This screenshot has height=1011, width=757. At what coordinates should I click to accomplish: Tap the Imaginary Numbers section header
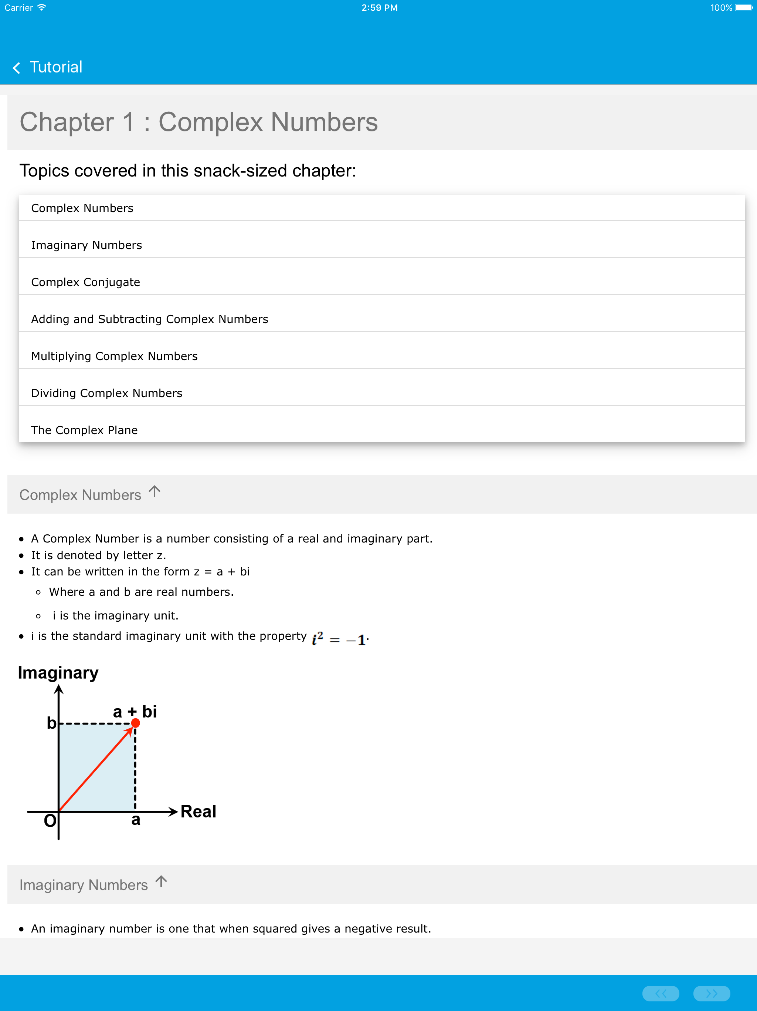(x=84, y=885)
